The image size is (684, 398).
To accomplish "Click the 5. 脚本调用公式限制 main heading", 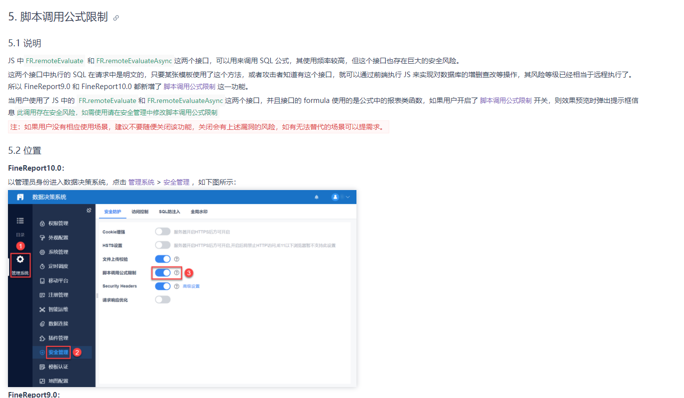I will (x=58, y=17).
